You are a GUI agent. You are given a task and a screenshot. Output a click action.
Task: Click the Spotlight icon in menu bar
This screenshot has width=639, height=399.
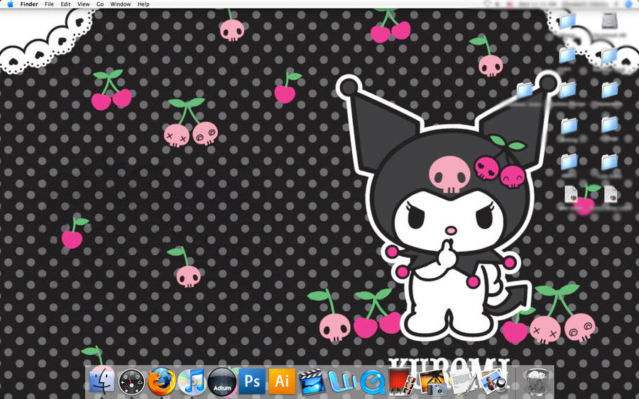[628, 4]
